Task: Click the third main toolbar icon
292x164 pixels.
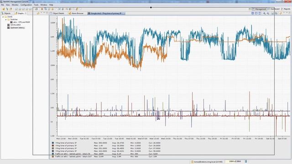Action: [10, 9]
